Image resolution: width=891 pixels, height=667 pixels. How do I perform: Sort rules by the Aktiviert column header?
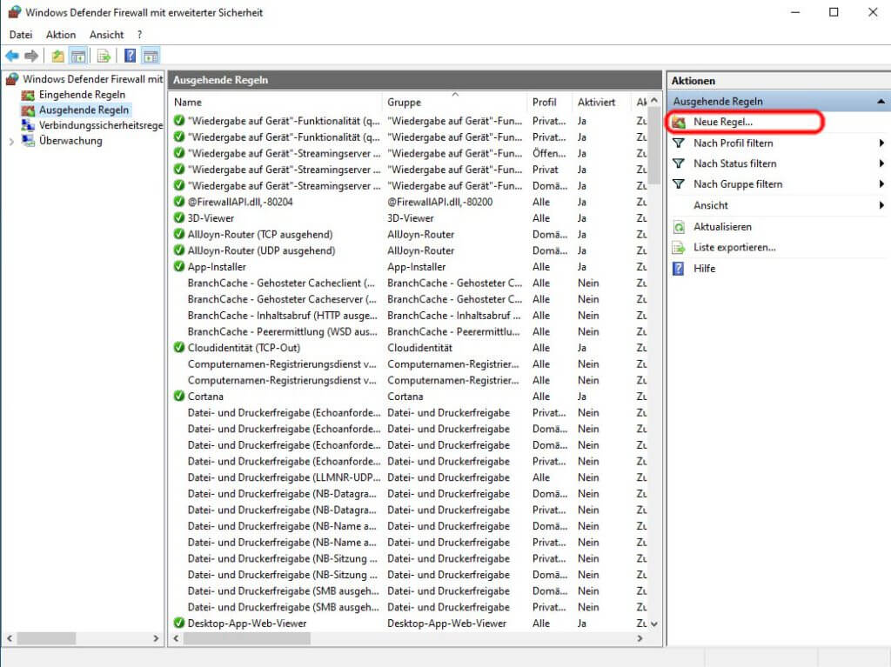pyautogui.click(x=601, y=103)
